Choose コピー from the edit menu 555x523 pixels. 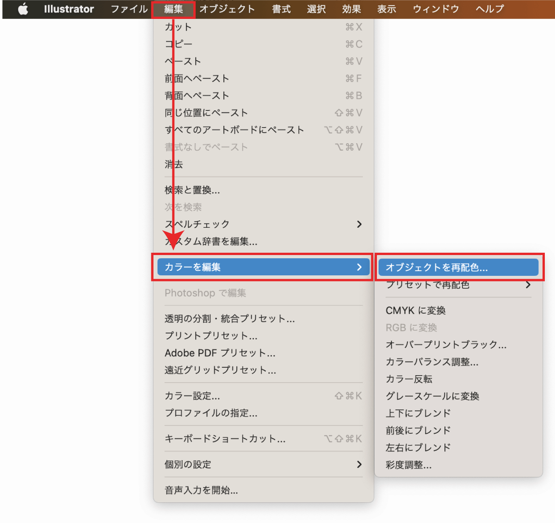coord(264,44)
